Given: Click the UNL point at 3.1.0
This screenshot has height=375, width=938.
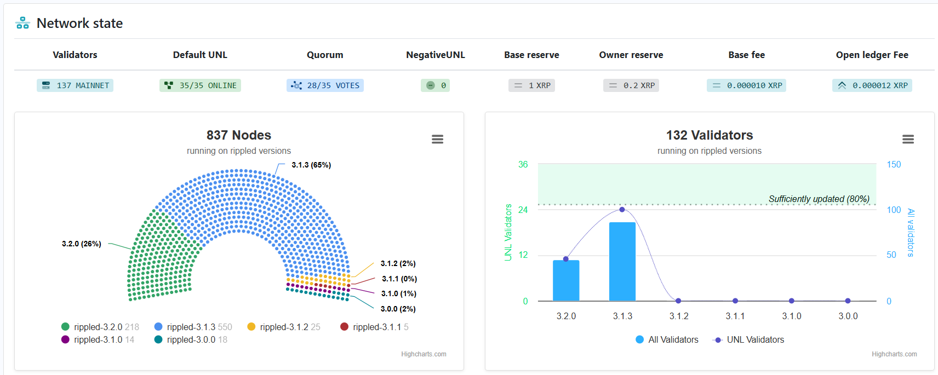Looking at the screenshot, I should [x=792, y=301].
